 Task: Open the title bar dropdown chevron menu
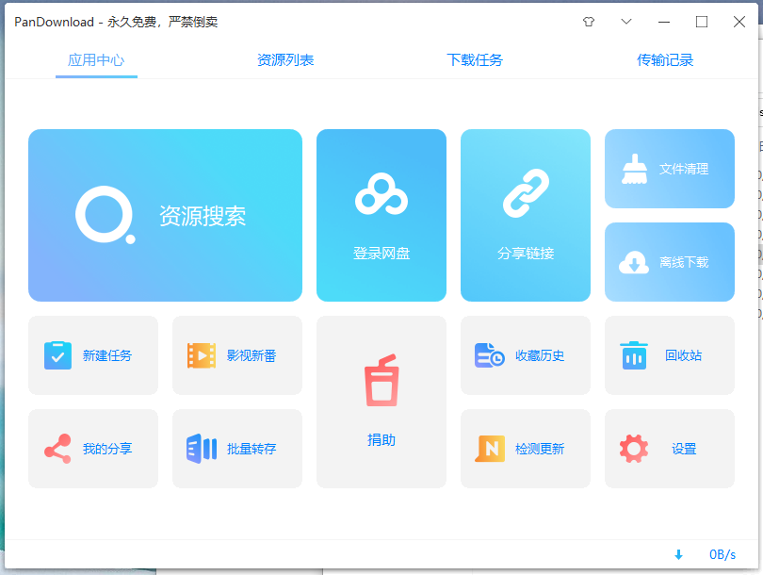click(x=626, y=22)
